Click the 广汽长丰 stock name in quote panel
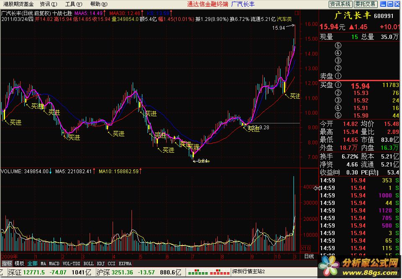Image resolution: width=402 pixels, height=279 pixels. pyautogui.click(x=353, y=15)
